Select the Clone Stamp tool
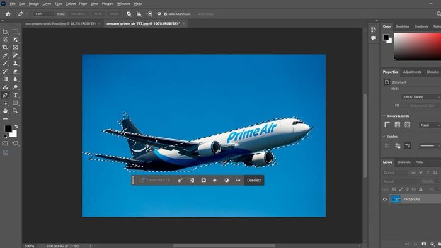The height and width of the screenshot is (248, 441). 15,64
